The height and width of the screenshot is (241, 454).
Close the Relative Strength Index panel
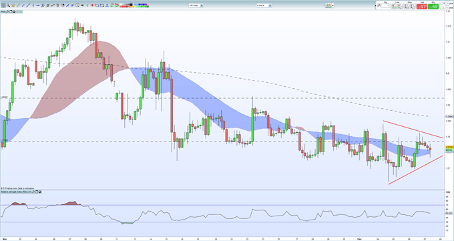(39, 192)
